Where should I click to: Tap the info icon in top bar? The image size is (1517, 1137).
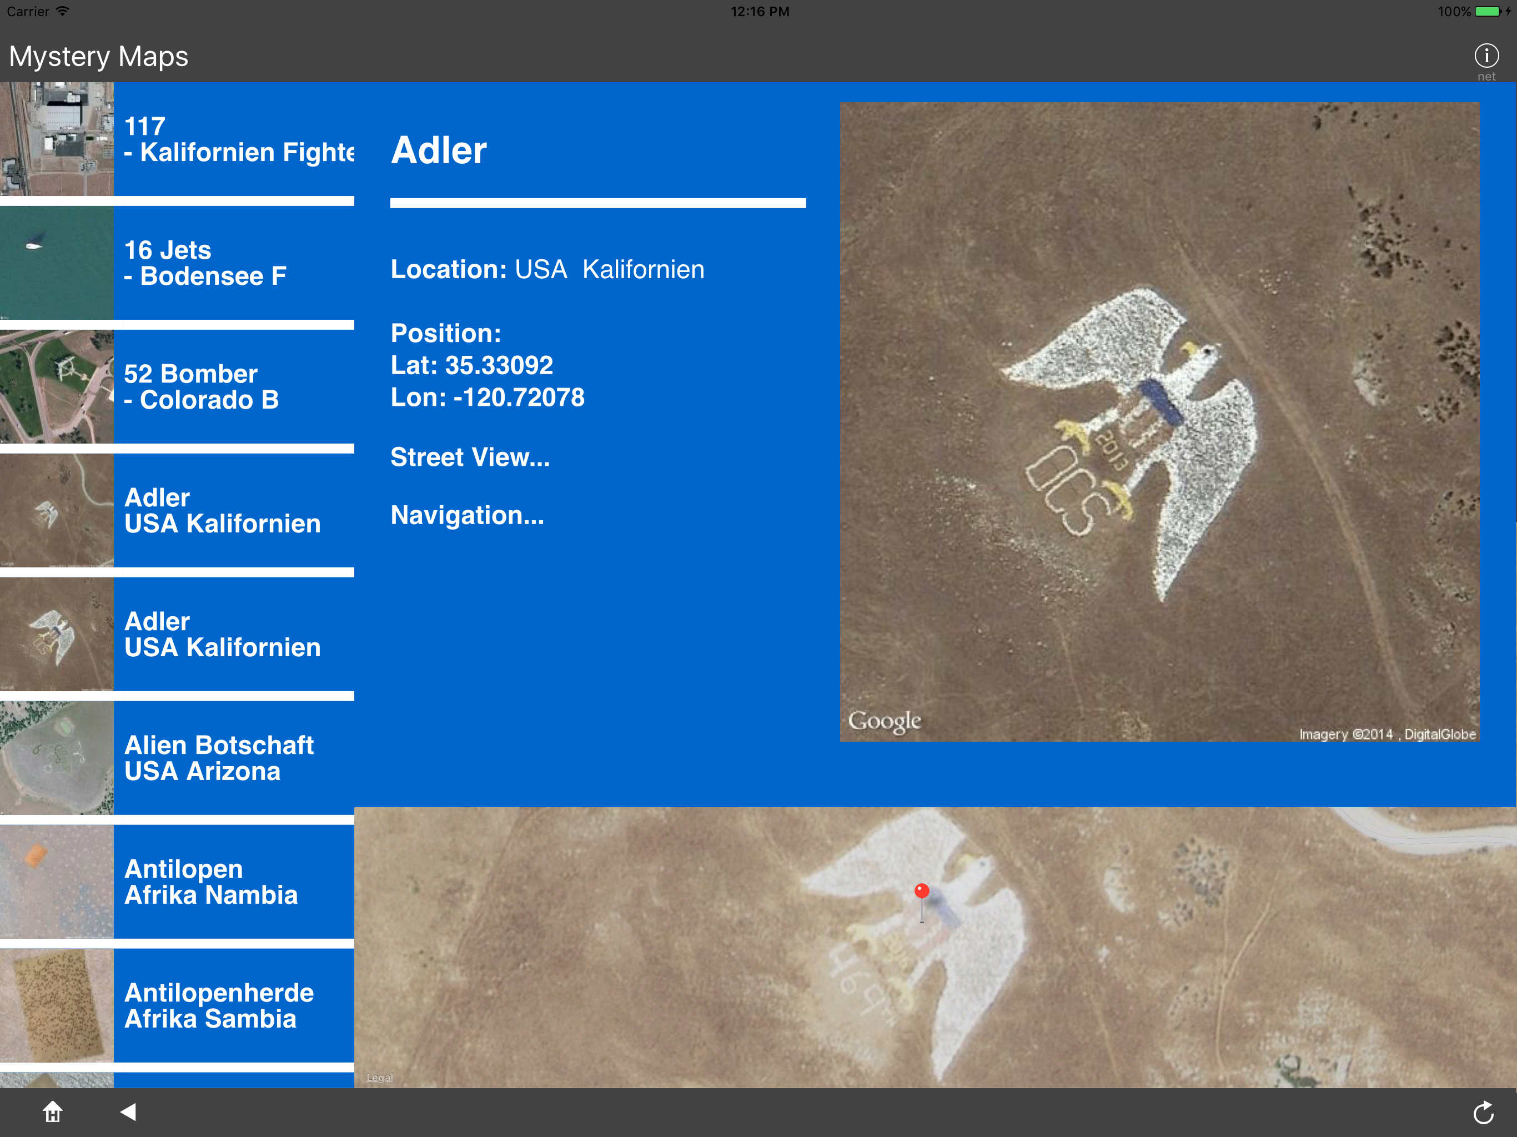1486,56
